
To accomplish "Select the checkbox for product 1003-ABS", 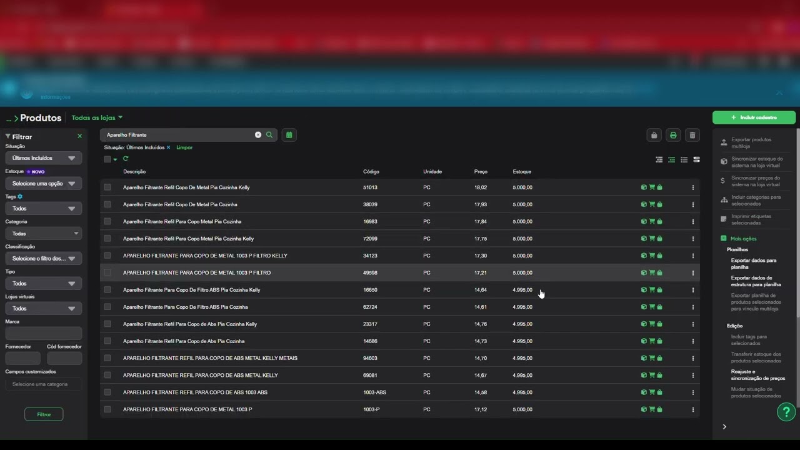I will (107, 392).
